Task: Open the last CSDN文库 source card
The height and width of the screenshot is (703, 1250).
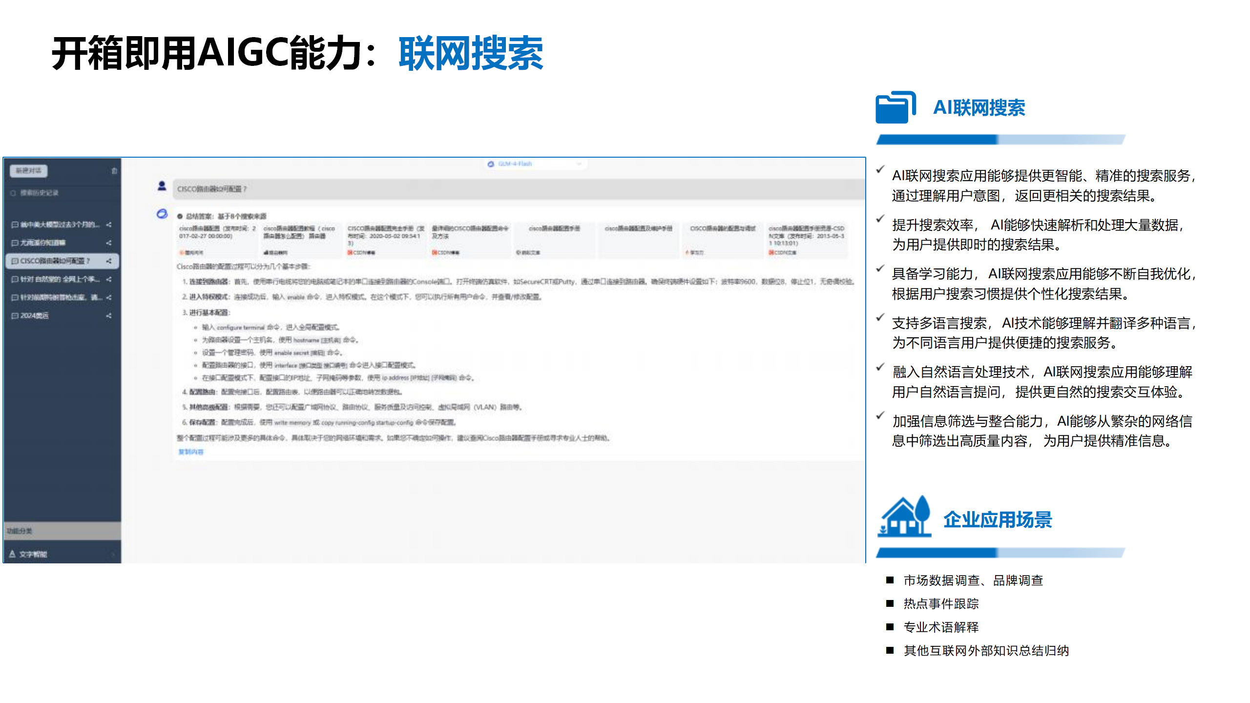Action: (x=806, y=239)
